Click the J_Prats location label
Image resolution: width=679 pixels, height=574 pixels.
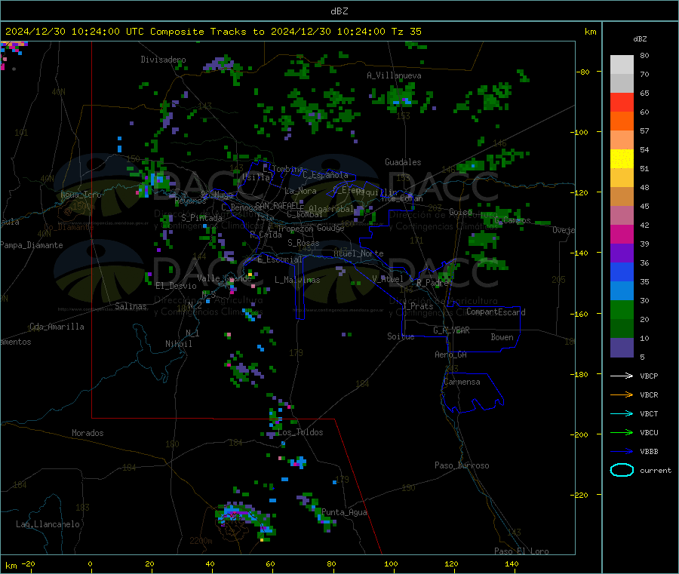[418, 306]
